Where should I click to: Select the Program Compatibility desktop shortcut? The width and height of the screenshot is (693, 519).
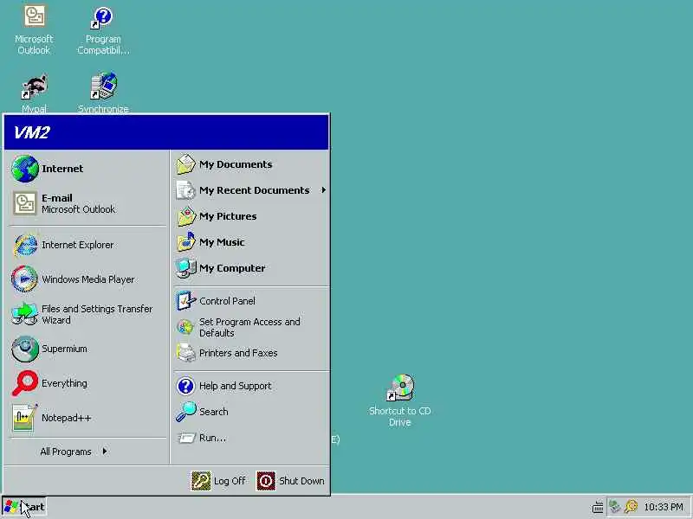pos(103,29)
